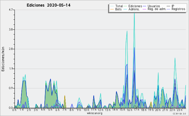Click the Total legend color line

click(112, 6)
